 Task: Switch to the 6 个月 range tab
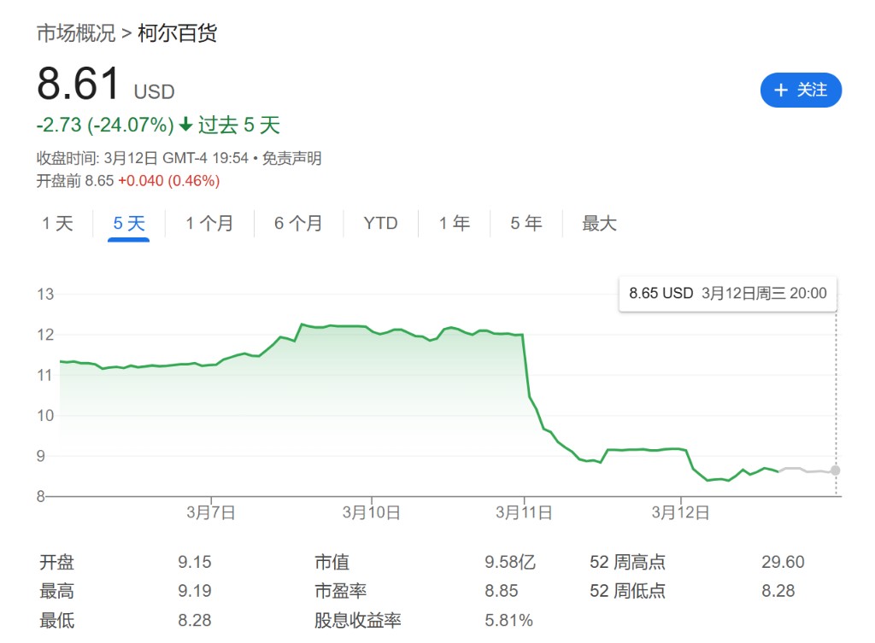tap(298, 224)
